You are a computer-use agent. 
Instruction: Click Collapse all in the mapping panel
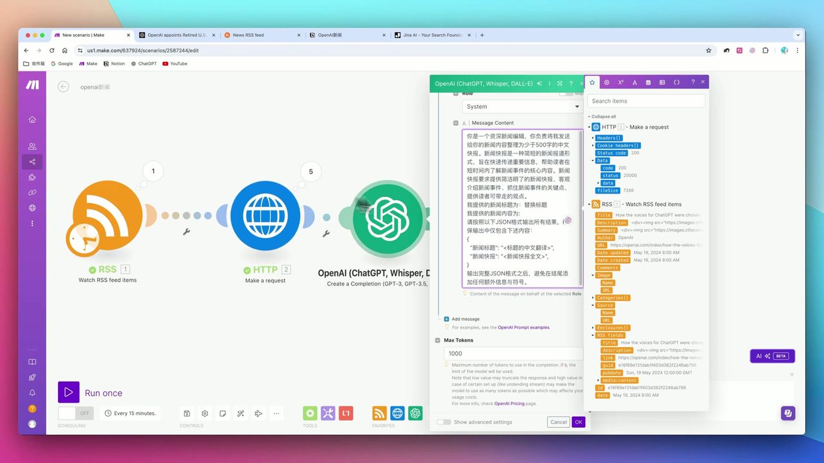pos(605,116)
